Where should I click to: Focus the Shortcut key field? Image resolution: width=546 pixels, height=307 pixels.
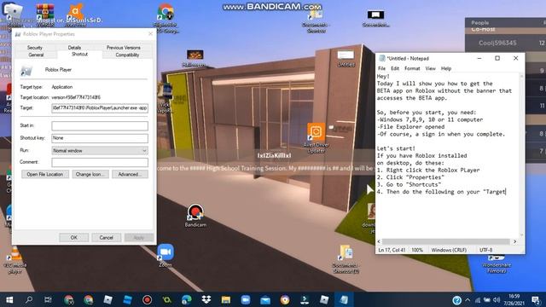100,138
